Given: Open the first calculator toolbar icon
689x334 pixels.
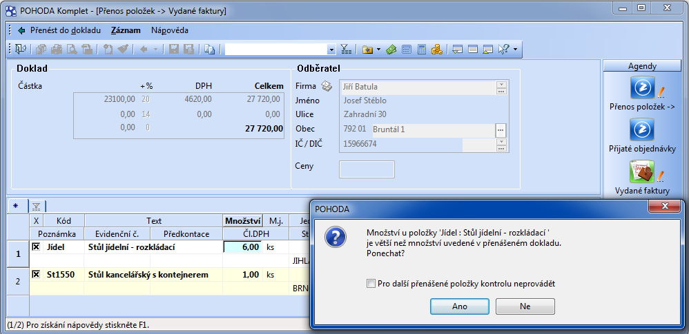Looking at the screenshot, I should (407, 50).
